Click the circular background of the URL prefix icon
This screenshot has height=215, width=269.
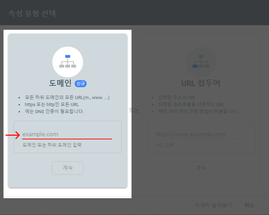[x=201, y=62]
